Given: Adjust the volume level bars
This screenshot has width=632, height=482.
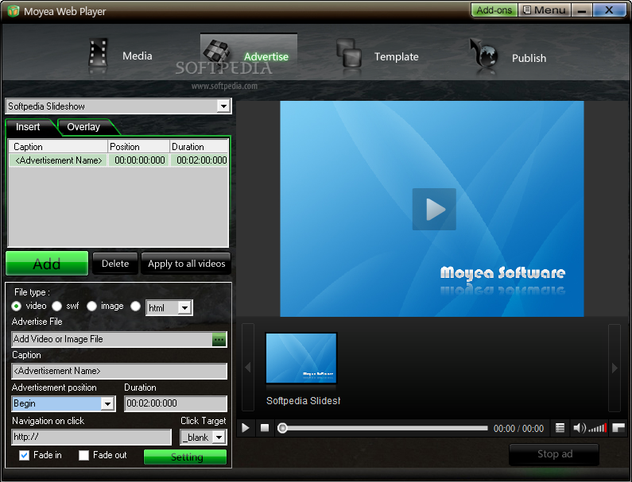Looking at the screenshot, I should tap(597, 428).
